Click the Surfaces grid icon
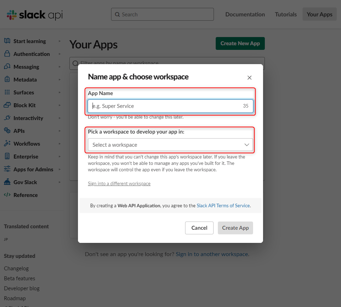The width and height of the screenshot is (341, 307). pos(7,92)
